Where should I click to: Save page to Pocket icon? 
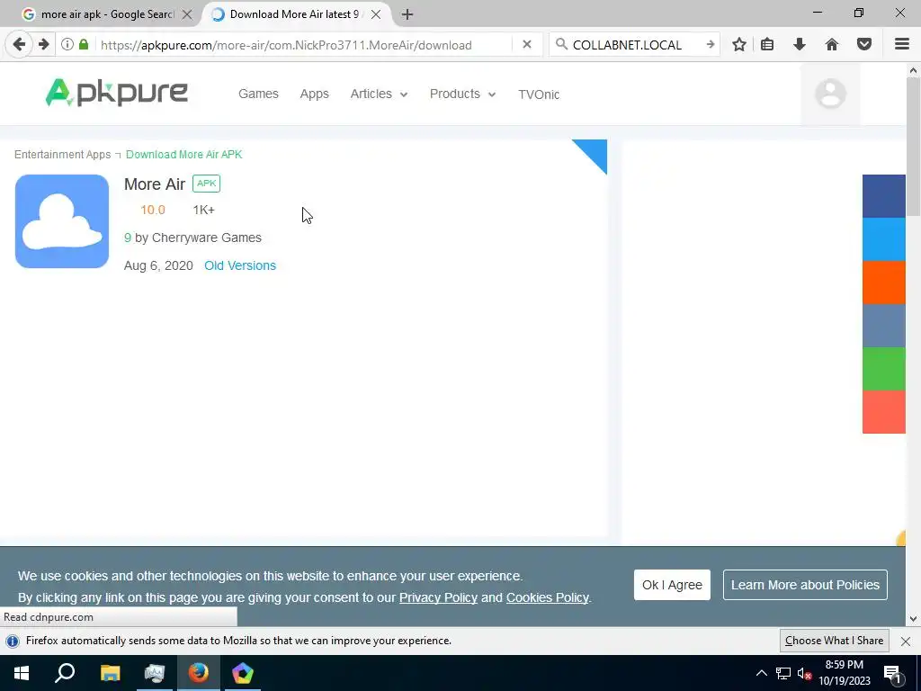[864, 45]
